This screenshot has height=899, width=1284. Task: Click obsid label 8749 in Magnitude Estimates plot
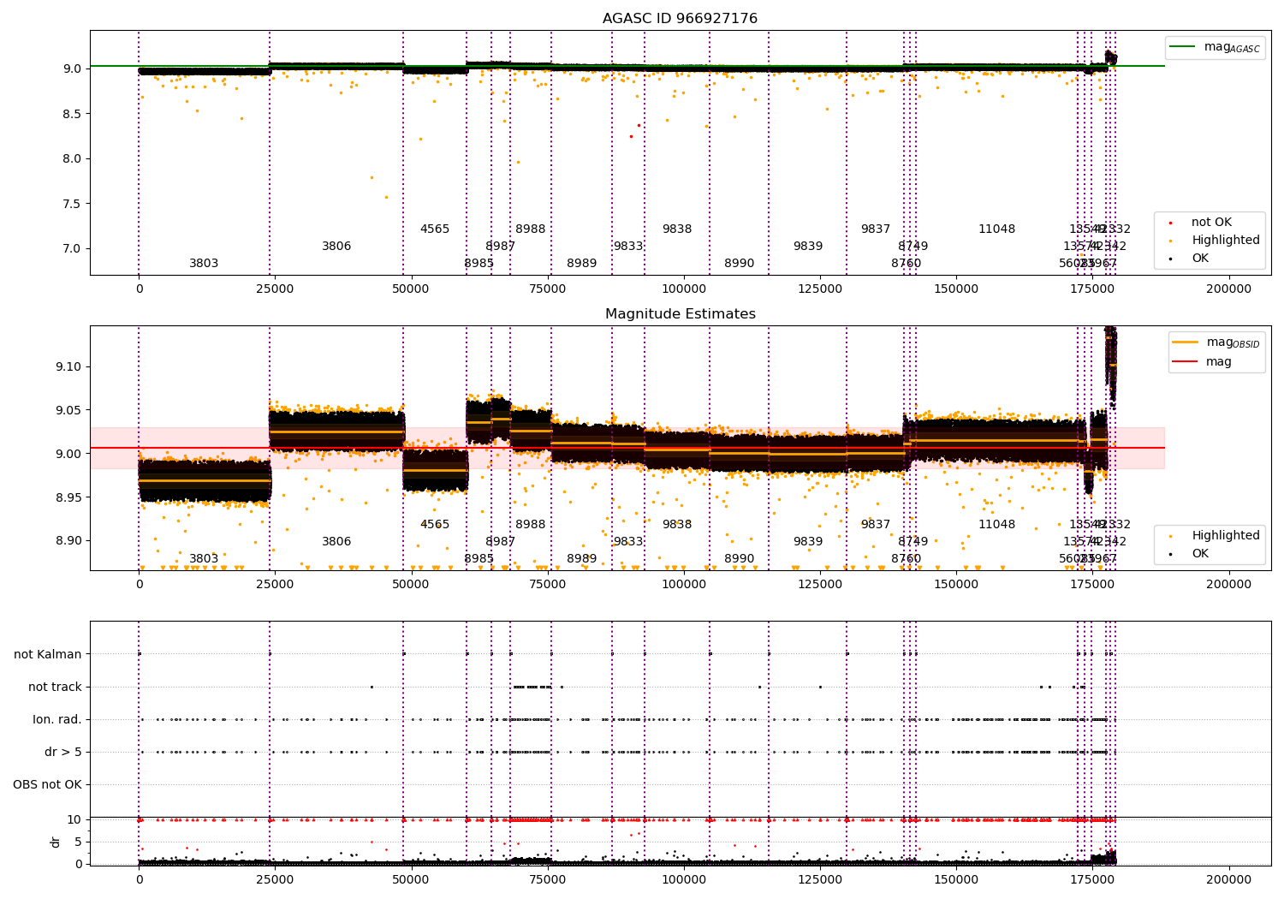click(x=913, y=542)
